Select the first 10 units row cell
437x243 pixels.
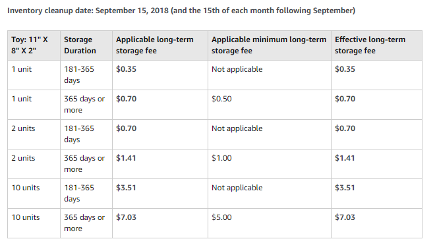click(34, 194)
